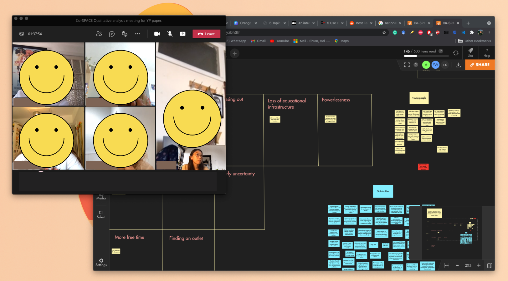Viewport: 508px width, 281px height.
Task: Open a new browser tab
Action: point(468,23)
